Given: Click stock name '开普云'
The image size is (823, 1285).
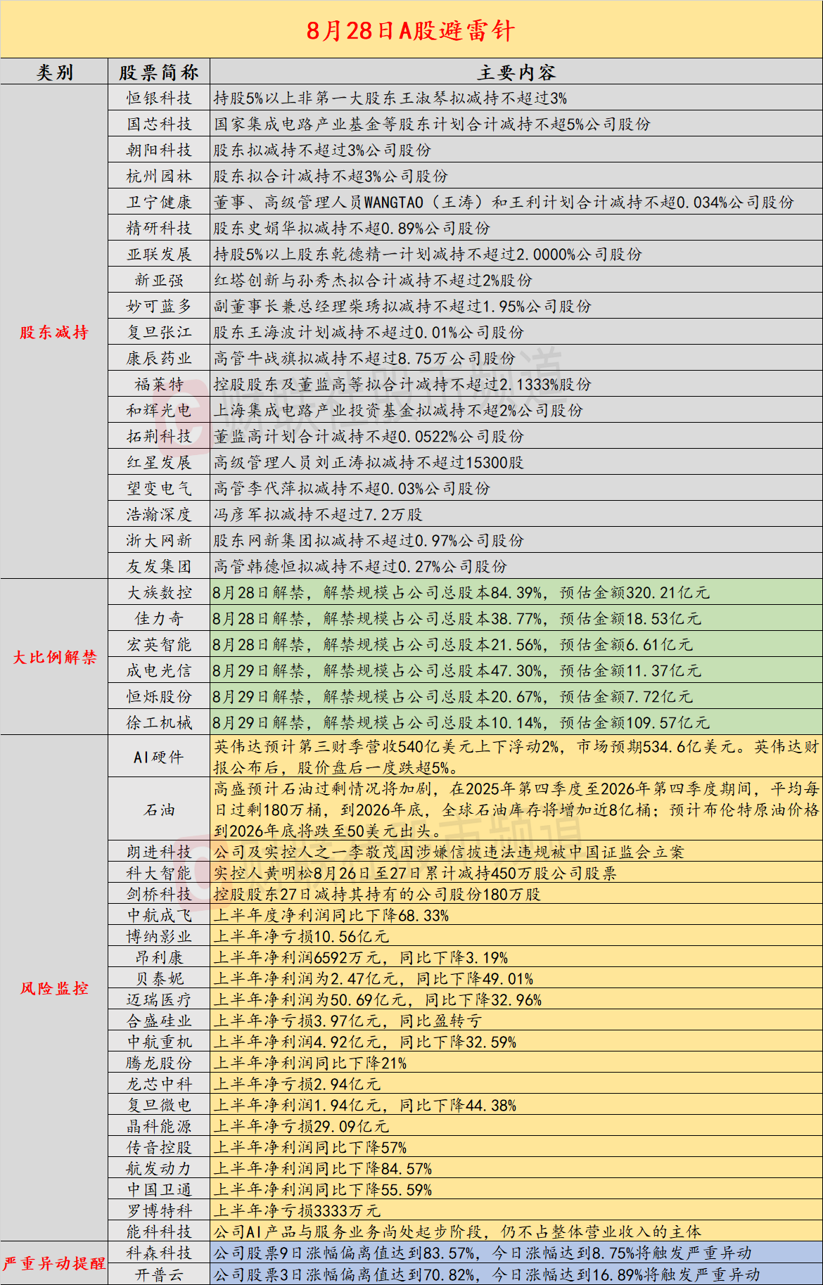Looking at the screenshot, I should [159, 1274].
